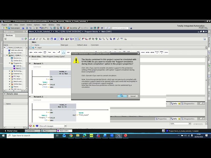The width and height of the screenshot is (211, 158).
Task: Click the Split editor horizontally icon
Action: [x=106, y=28]
